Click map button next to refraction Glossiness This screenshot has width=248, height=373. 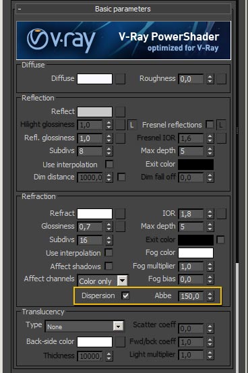click(x=121, y=227)
